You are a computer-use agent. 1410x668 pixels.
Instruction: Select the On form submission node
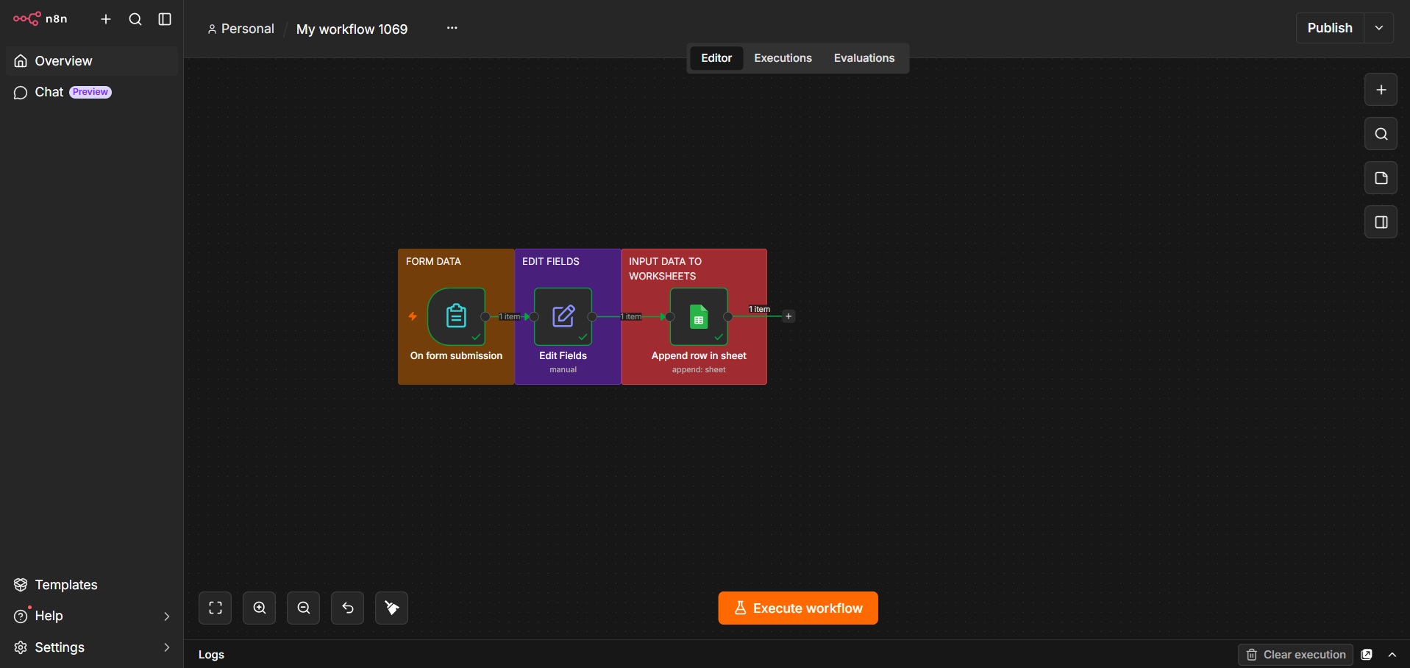(x=456, y=316)
